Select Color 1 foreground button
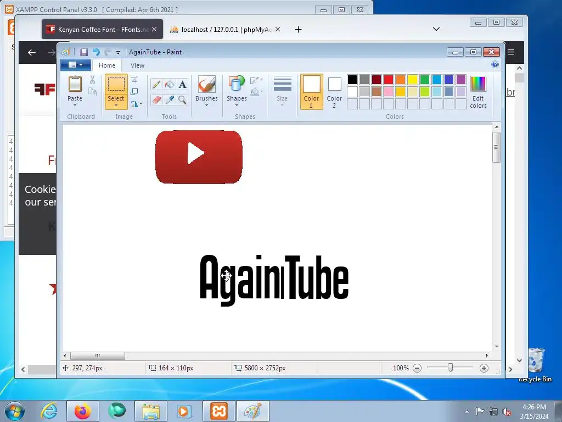562x422 pixels. click(x=311, y=92)
